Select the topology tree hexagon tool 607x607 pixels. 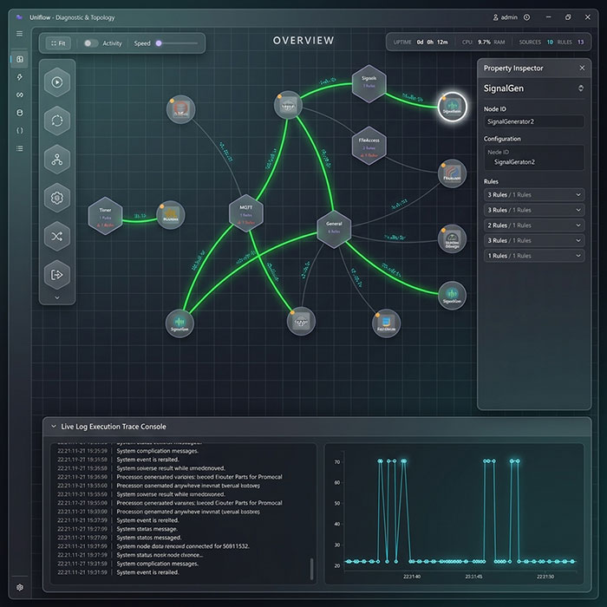pos(57,159)
